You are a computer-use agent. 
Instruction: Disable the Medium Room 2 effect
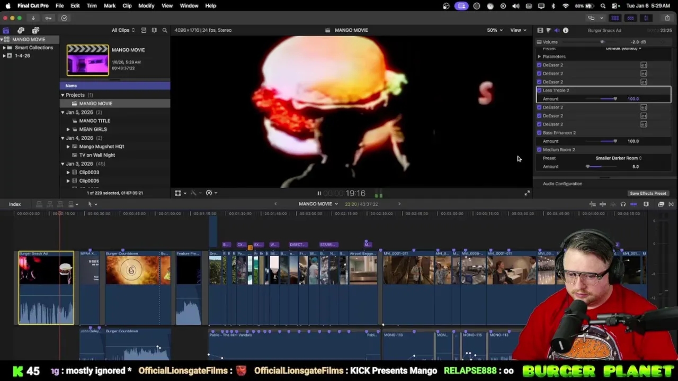coord(539,150)
